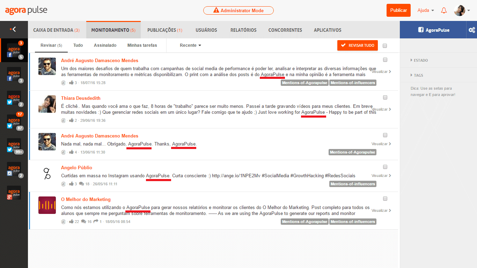Image resolution: width=477 pixels, height=268 pixels.
Task: Check the box for O Melhor do Marketing post
Action: coord(385,199)
